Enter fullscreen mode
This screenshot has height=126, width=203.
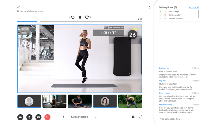(141, 117)
